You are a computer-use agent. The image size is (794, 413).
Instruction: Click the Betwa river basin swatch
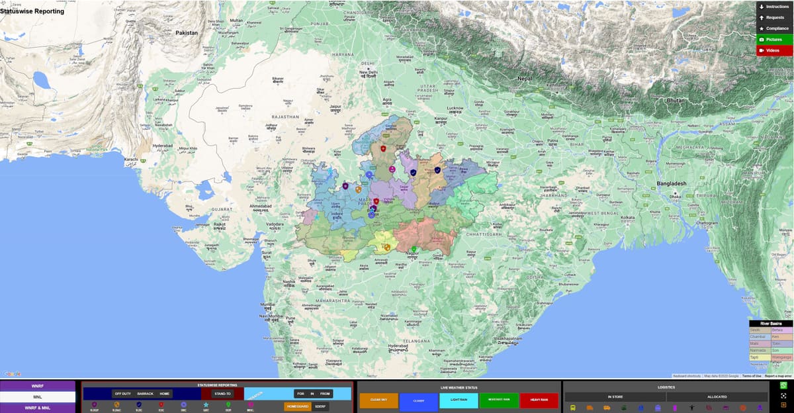(781, 330)
